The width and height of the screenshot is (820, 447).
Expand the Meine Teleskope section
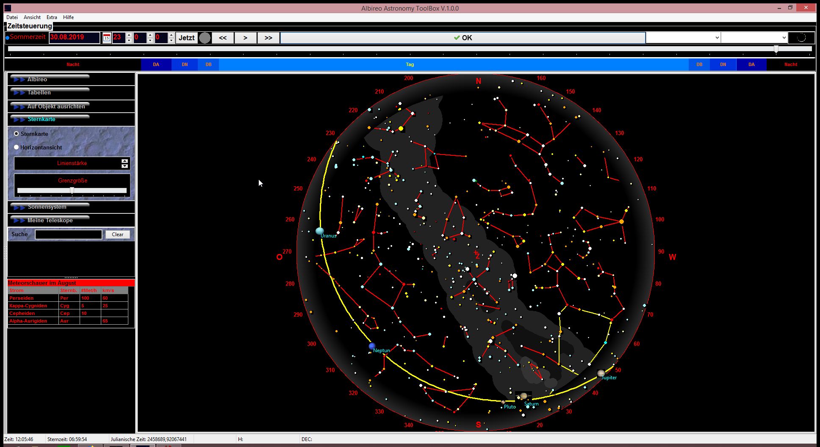pos(50,220)
